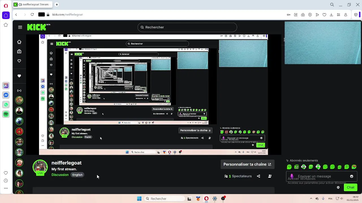
Task: Open Messenger in Opera sidebar
Action: pos(6,95)
